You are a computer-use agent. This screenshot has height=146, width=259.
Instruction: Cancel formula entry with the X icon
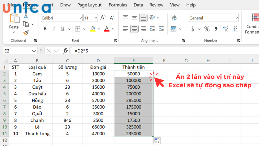[49, 51]
